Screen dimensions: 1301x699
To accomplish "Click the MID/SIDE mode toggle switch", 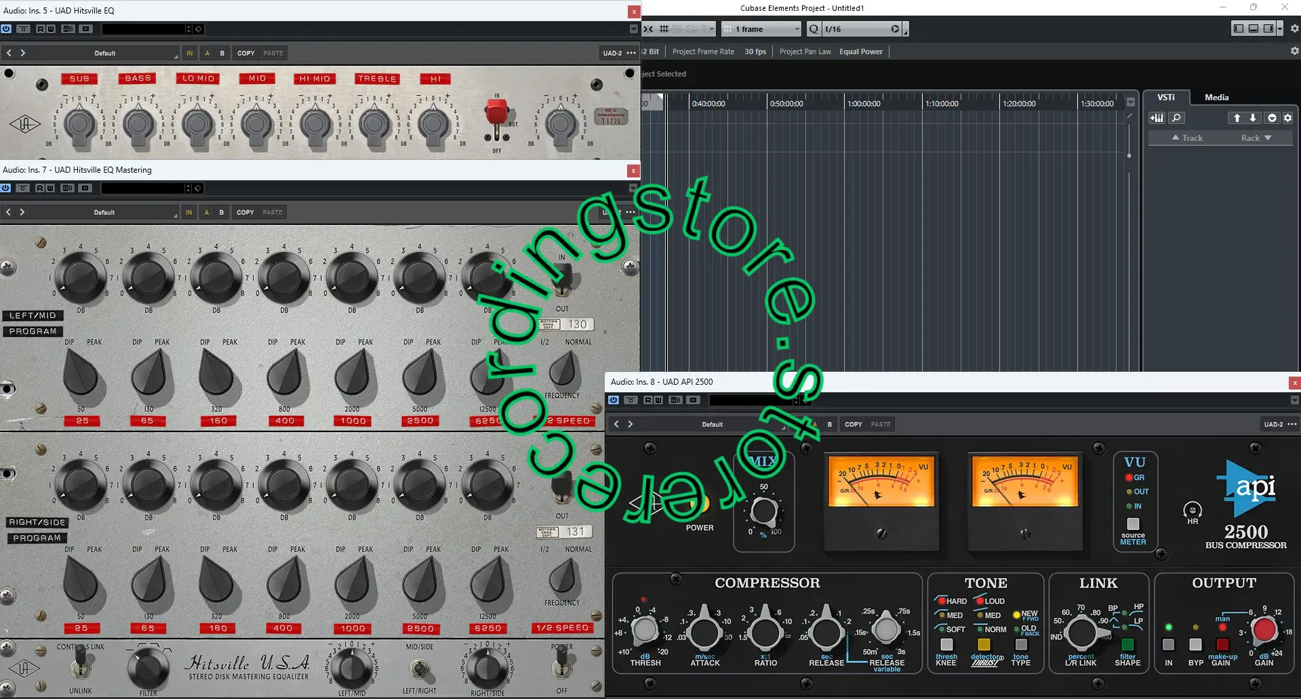I will coord(420,669).
